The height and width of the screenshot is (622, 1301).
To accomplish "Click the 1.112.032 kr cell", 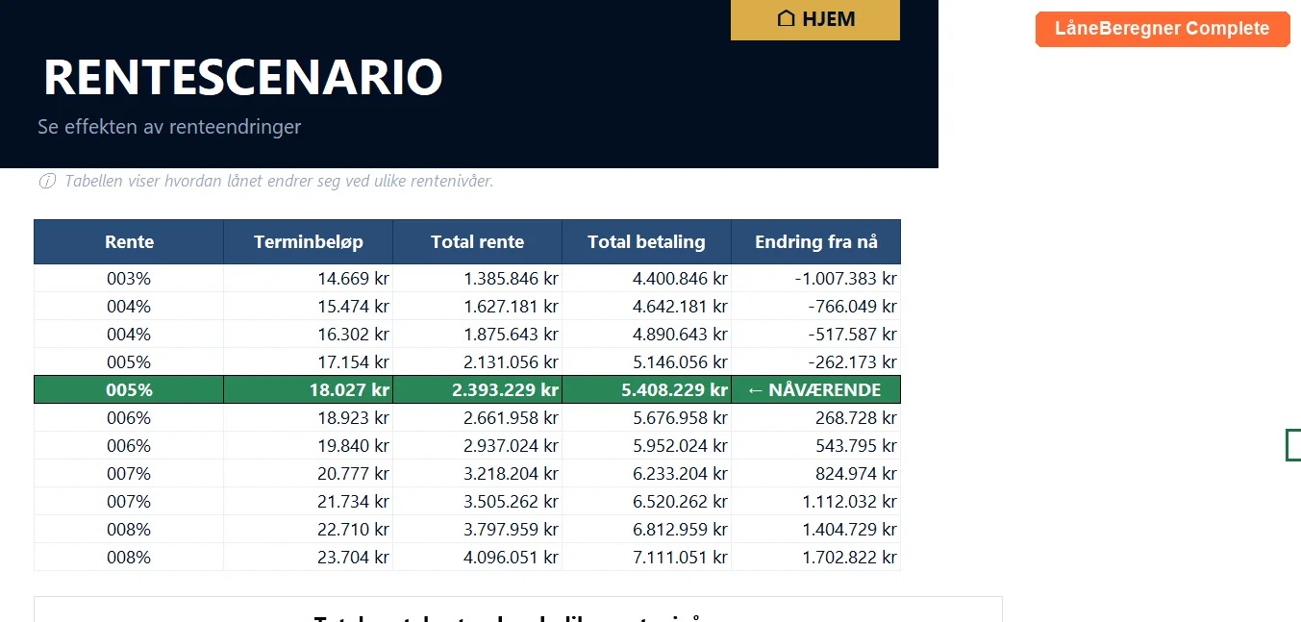I will point(816,502).
